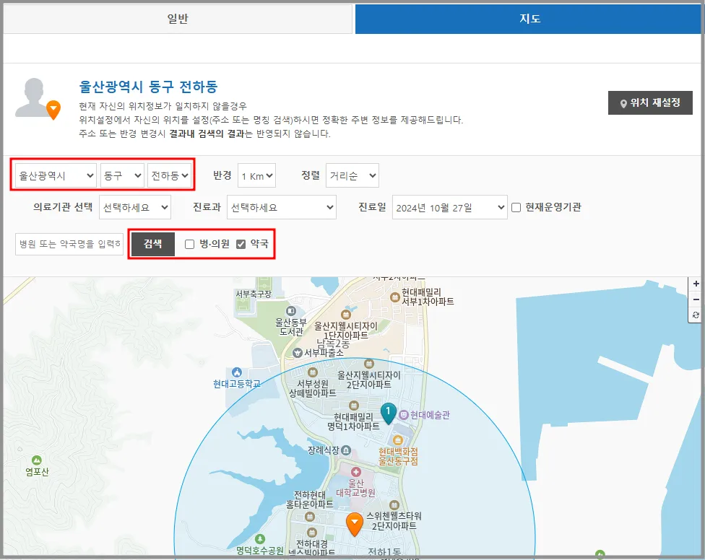Click the 검색 search button
This screenshot has width=705, height=560.
point(153,244)
